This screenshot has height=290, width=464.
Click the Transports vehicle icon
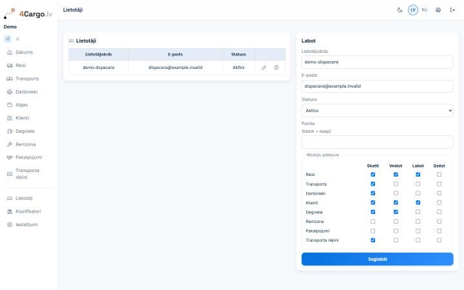click(x=10, y=79)
